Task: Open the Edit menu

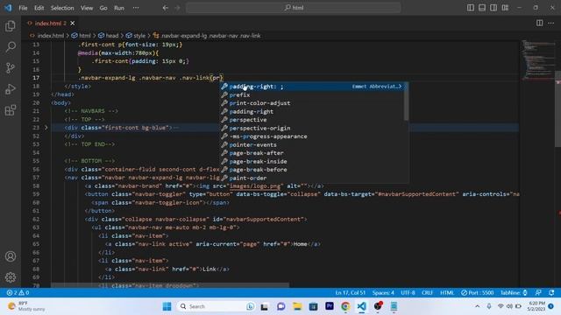Action: [39, 8]
